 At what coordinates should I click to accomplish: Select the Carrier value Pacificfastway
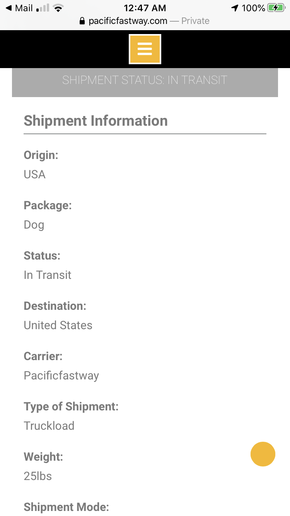(61, 376)
